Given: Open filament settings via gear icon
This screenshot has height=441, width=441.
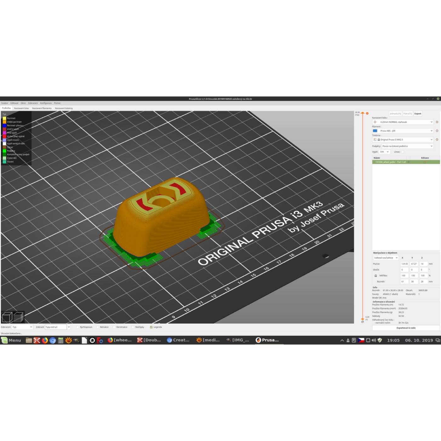Looking at the screenshot, I should click(x=437, y=131).
